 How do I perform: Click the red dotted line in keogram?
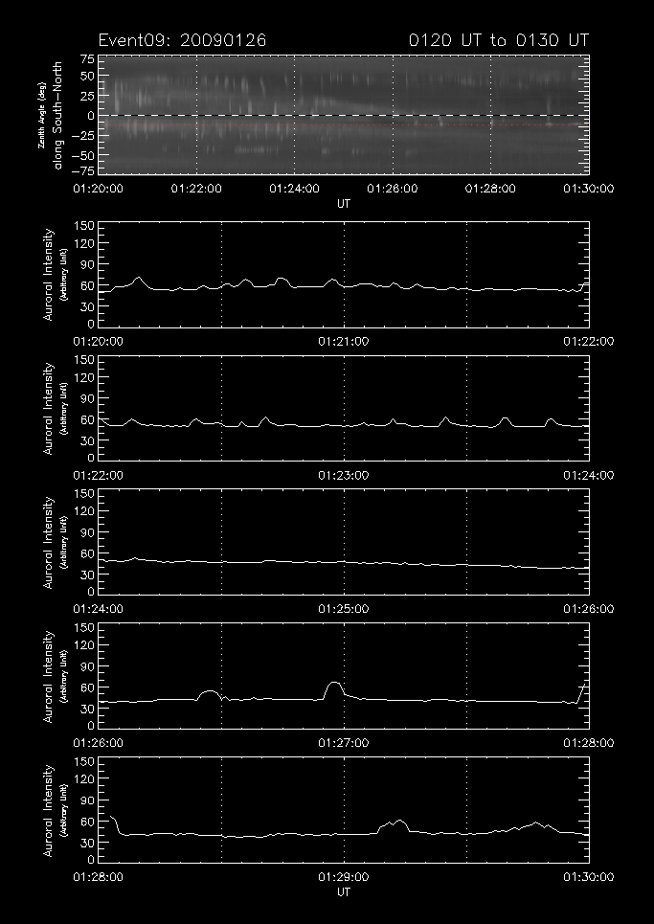pos(344,124)
